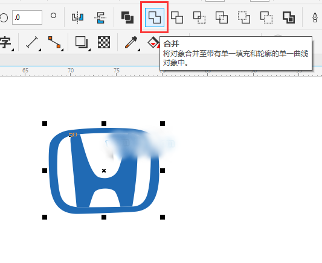This screenshot has height=263, width=322.
Task: Click the middle-left selection handle of logo
Action: tap(45, 171)
